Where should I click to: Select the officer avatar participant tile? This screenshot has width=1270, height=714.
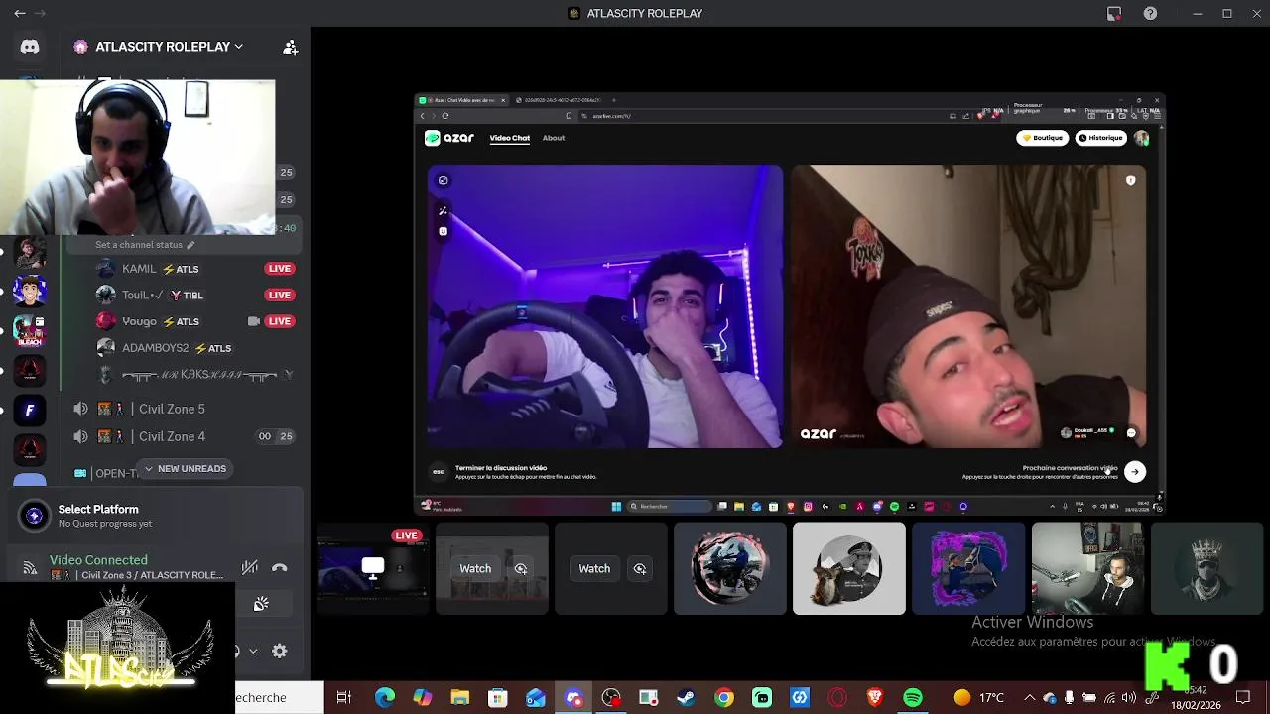(x=849, y=568)
